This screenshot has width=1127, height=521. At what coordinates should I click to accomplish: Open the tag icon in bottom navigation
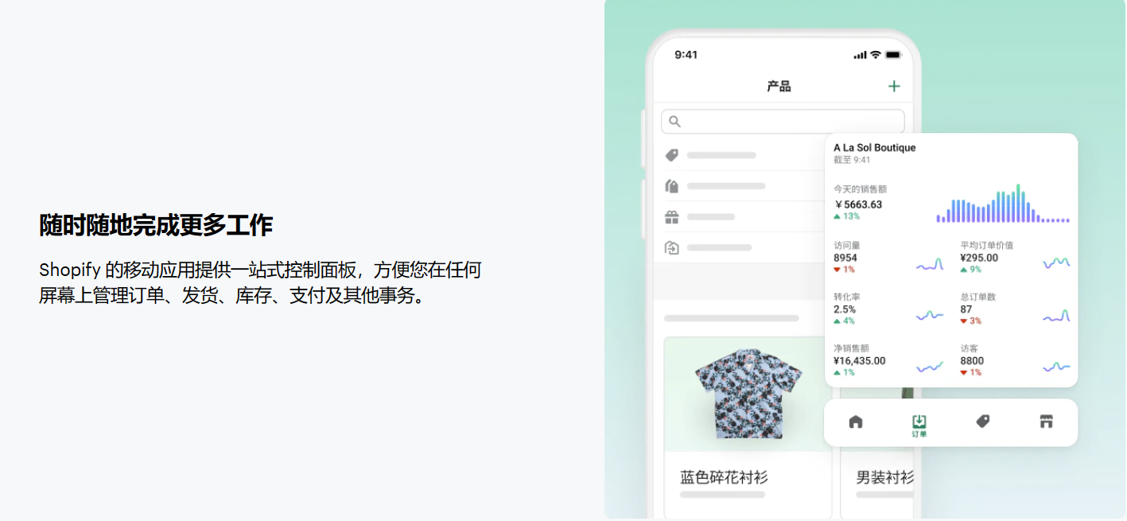(x=983, y=422)
